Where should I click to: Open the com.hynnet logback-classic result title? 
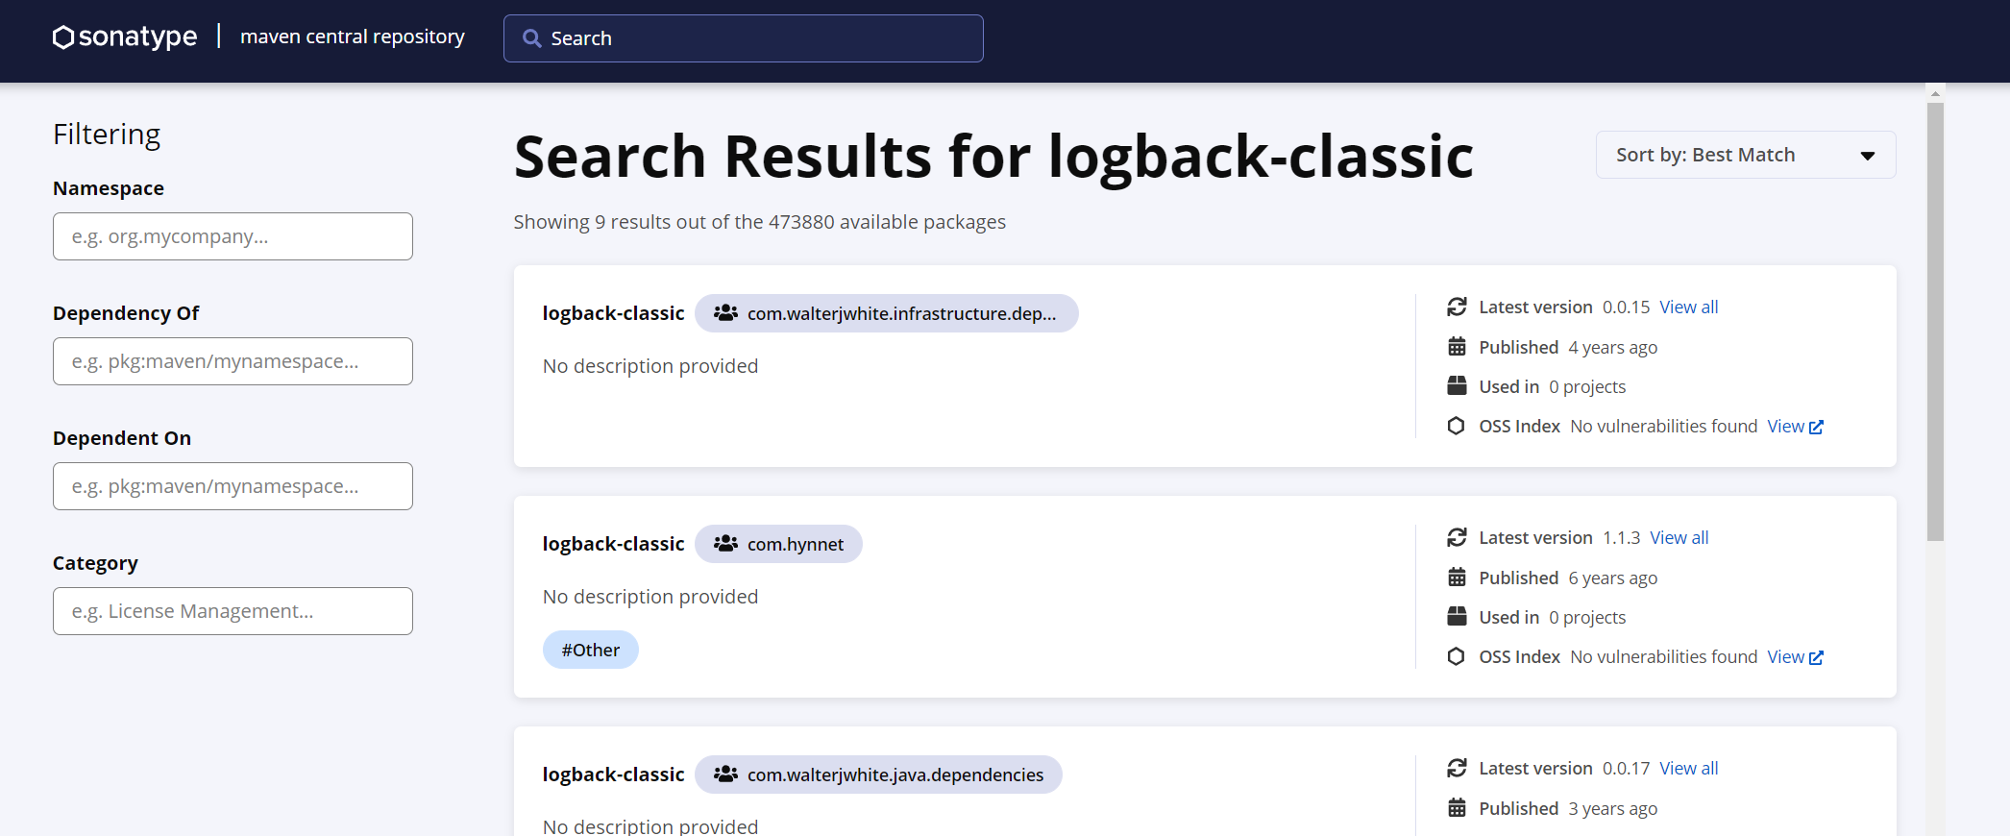click(x=613, y=544)
